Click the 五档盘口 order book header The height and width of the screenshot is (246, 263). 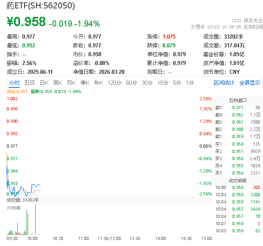(x=237, y=100)
